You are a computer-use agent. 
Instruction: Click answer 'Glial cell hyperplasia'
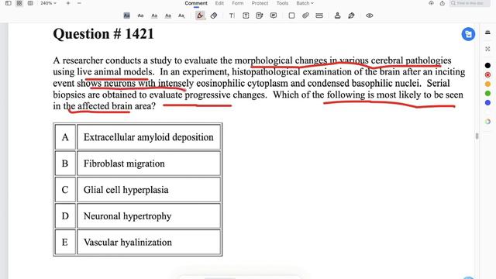point(126,190)
